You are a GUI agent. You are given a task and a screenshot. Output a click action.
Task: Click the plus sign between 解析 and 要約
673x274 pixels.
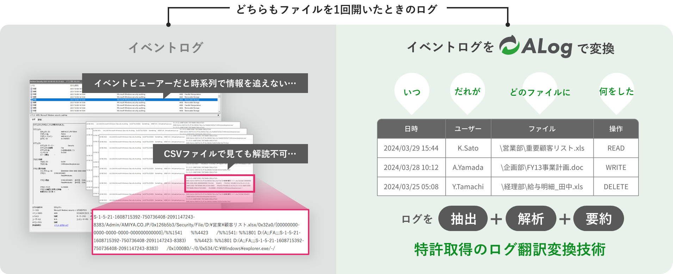coord(564,219)
